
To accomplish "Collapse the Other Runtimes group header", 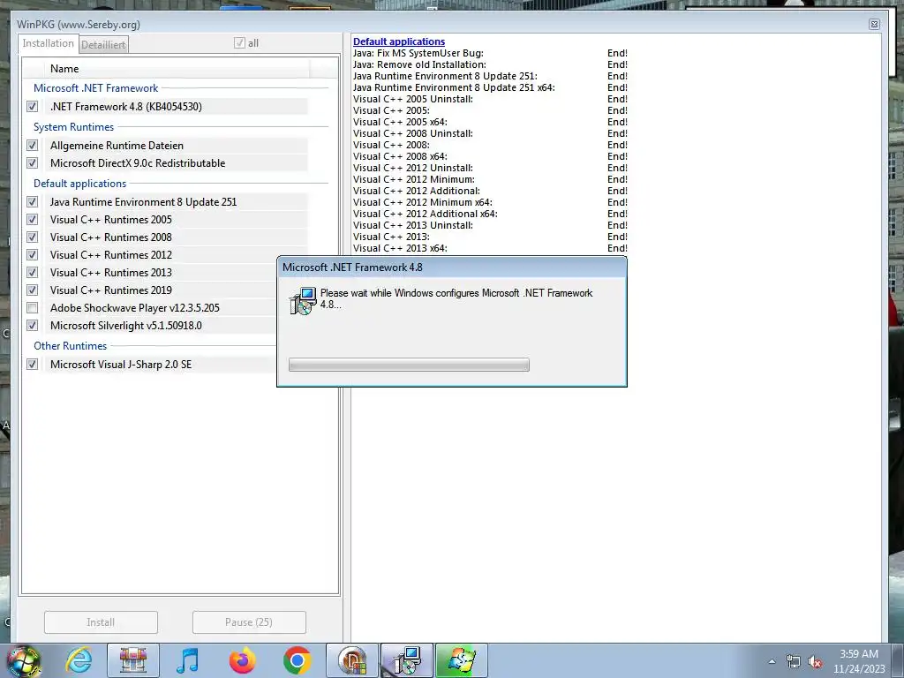I will 71,346.
